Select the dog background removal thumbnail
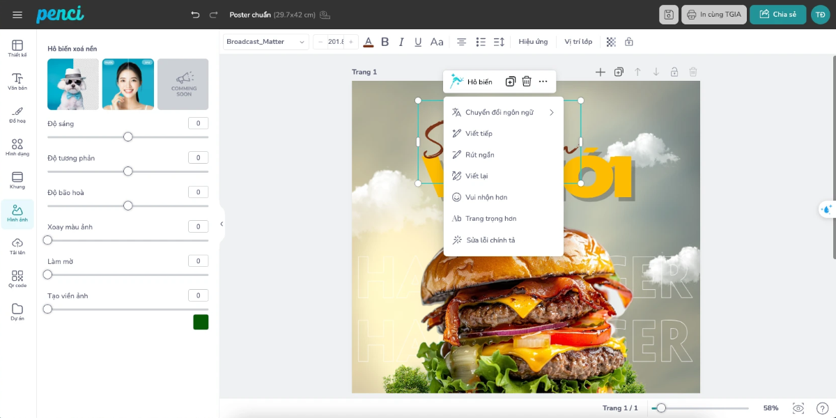 coord(73,84)
